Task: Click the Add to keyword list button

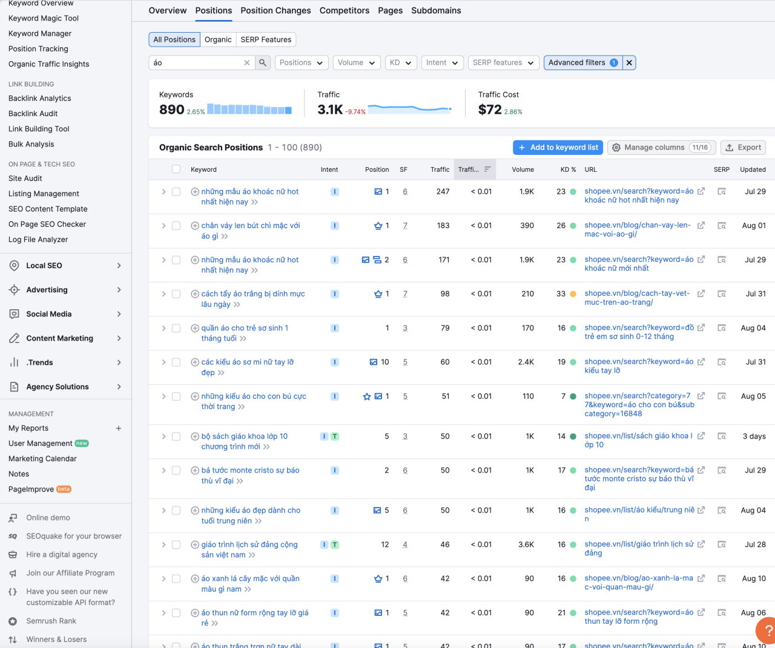Action: (x=558, y=148)
